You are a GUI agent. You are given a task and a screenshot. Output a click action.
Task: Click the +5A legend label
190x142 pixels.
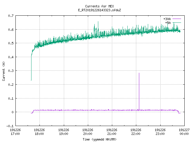[x=168, y=23]
